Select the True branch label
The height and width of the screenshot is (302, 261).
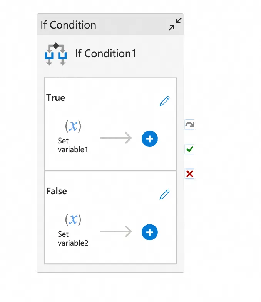56,98
